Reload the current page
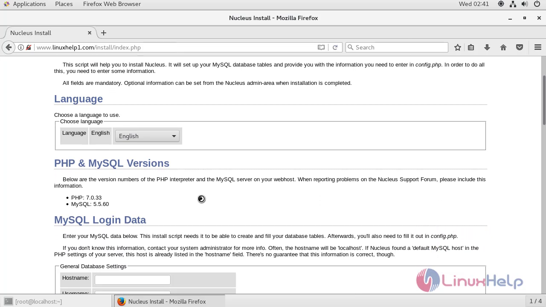Viewport: 546px width, 307px height. click(335, 47)
